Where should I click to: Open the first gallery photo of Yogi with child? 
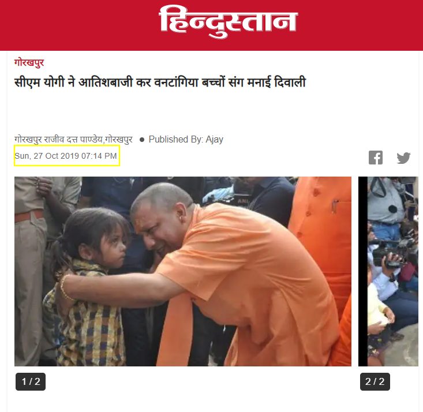point(182,271)
